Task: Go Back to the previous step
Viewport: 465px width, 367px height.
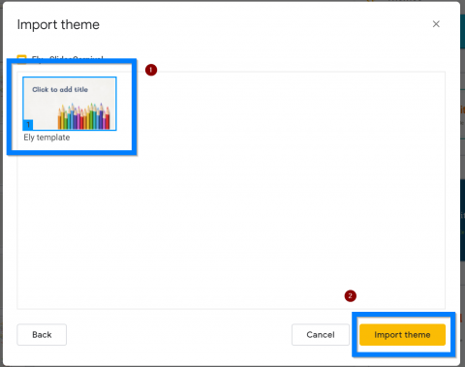Action: (42, 335)
